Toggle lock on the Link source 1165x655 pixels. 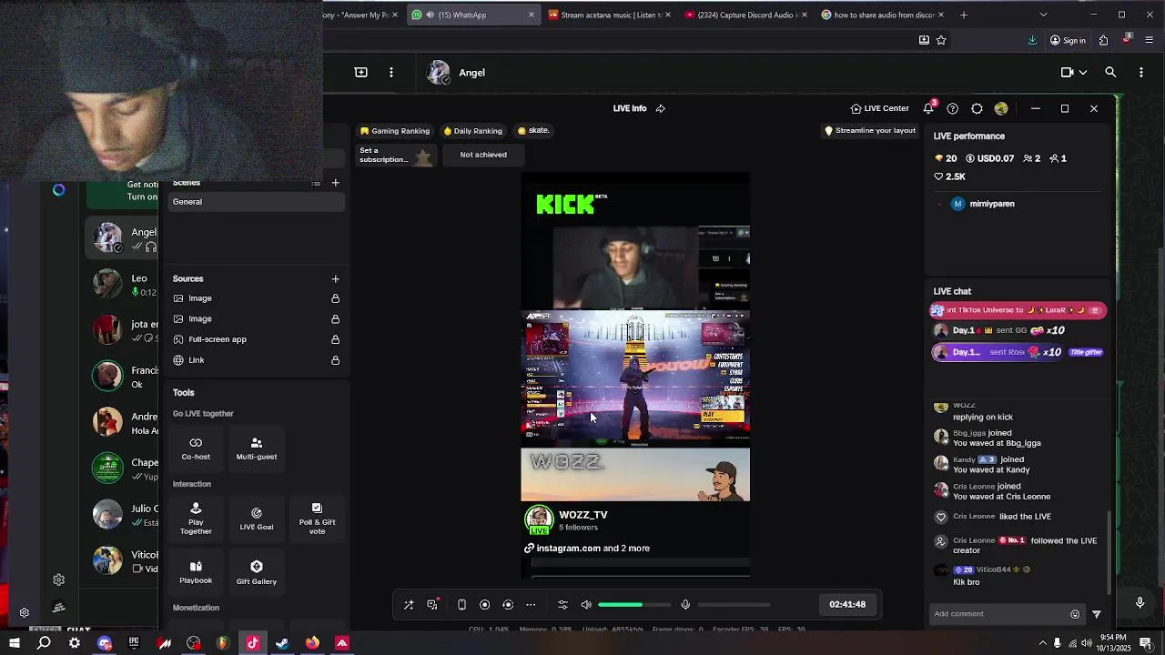[335, 360]
